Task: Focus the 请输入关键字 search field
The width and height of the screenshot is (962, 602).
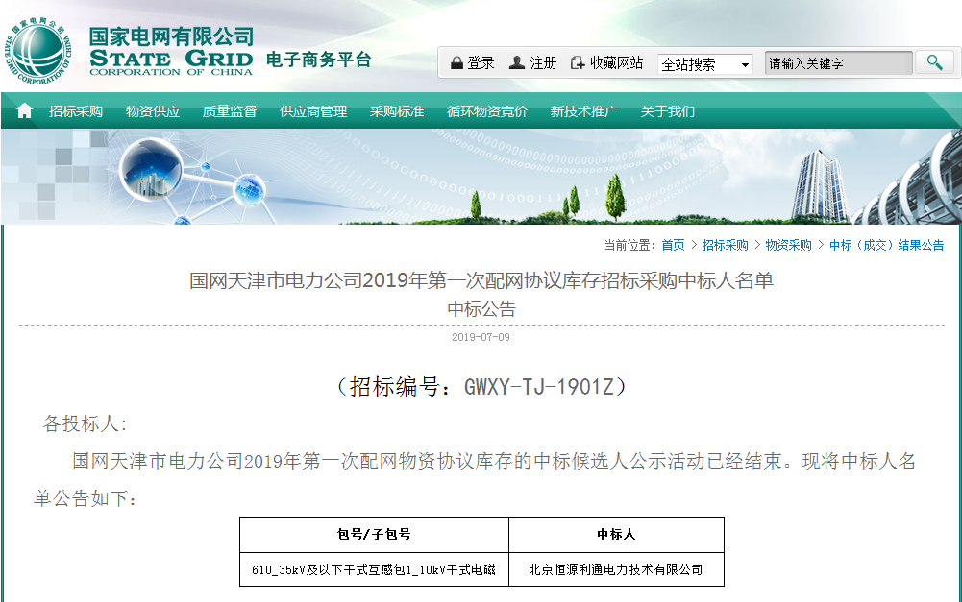Action: tap(839, 63)
